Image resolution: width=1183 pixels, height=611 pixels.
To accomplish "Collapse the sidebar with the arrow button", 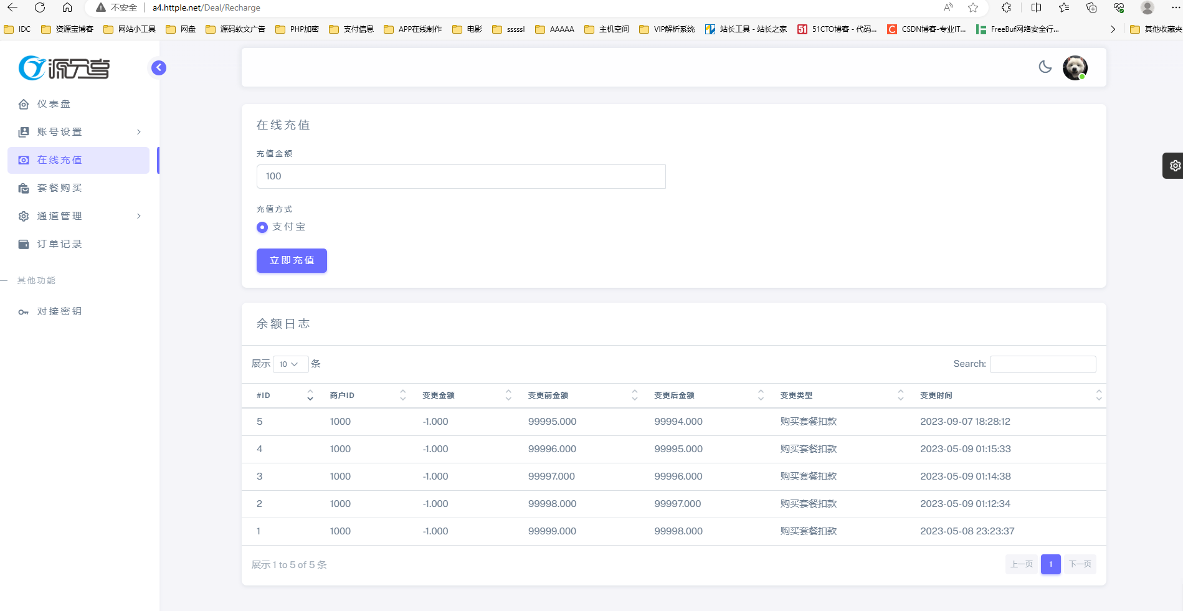I will [159, 67].
